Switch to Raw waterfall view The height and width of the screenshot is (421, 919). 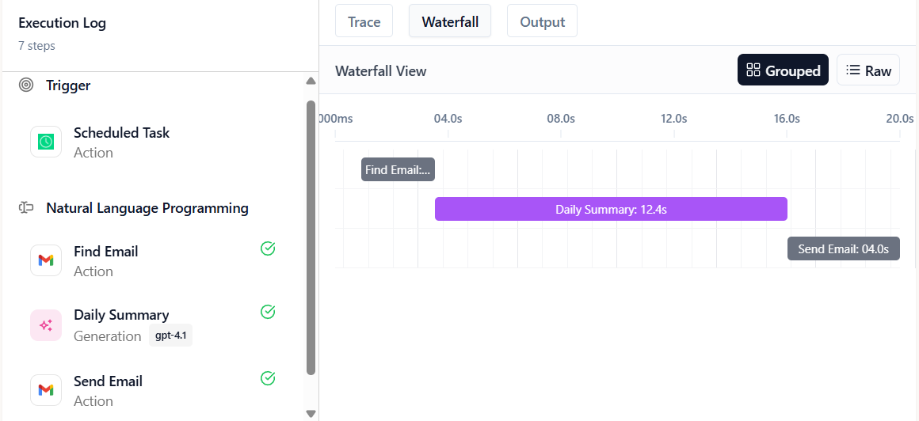(x=868, y=70)
